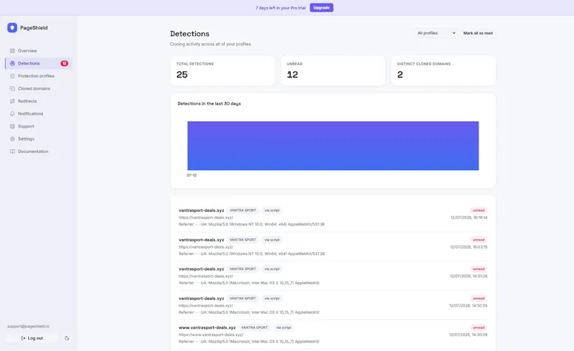The height and width of the screenshot is (351, 574).
Task: Open the Settings page
Action: coord(39,139)
